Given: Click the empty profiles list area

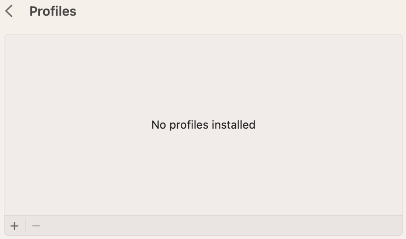Looking at the screenshot, I should [x=203, y=125].
